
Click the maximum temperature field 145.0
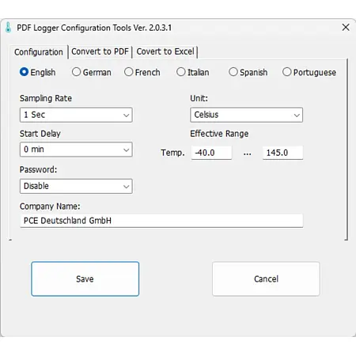(282, 153)
